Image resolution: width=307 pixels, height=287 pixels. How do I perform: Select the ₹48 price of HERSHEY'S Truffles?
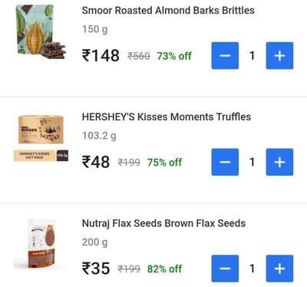[x=96, y=162]
